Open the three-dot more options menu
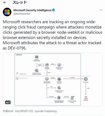The image size is (105, 116). pyautogui.click(x=101, y=10)
